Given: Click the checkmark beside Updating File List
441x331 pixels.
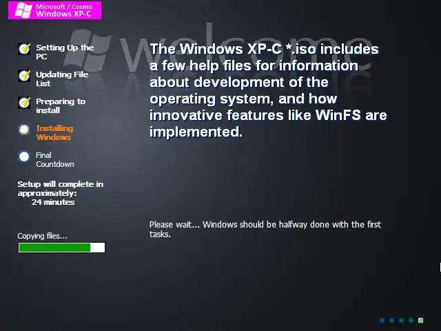Looking at the screenshot, I should [25, 76].
